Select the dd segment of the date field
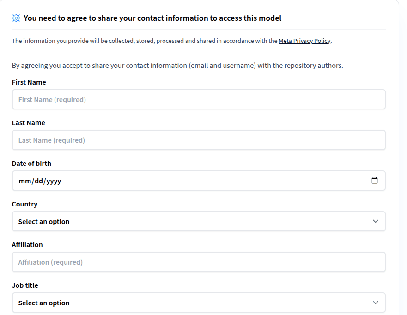This screenshot has height=315, width=407. 38,181
